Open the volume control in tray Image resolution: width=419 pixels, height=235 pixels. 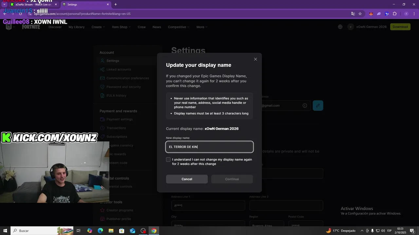pyautogui.click(x=383, y=231)
